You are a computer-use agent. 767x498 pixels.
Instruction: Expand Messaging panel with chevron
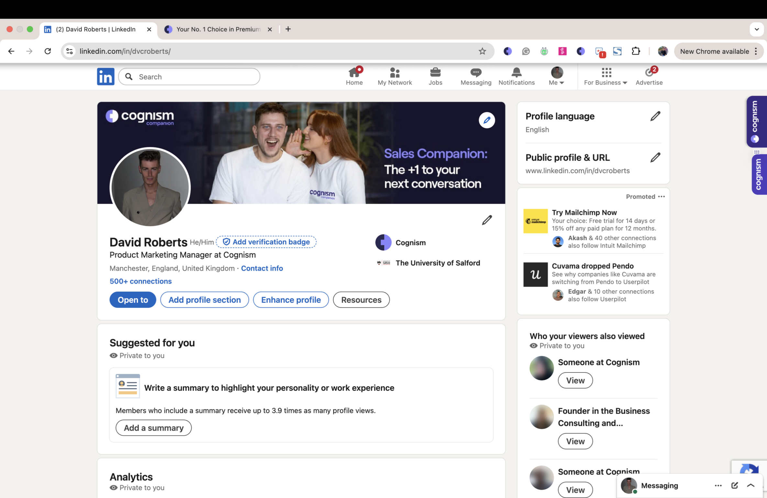(x=750, y=485)
